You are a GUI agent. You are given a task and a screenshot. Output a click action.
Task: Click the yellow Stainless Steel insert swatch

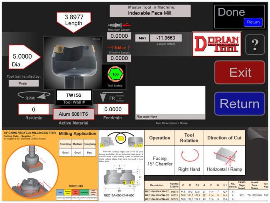pos(68,192)
